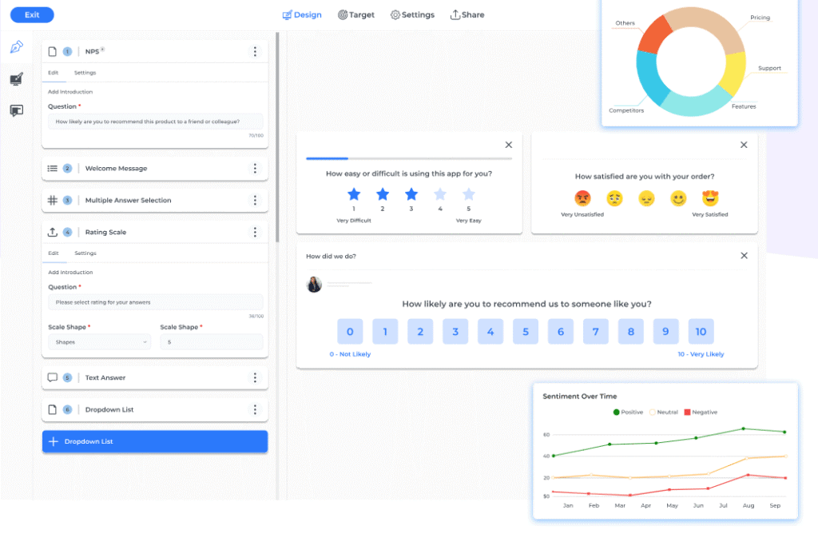Viewport: 818px width, 550px height.
Task: Open the feedback chat icon in left sidebar
Action: (16, 110)
